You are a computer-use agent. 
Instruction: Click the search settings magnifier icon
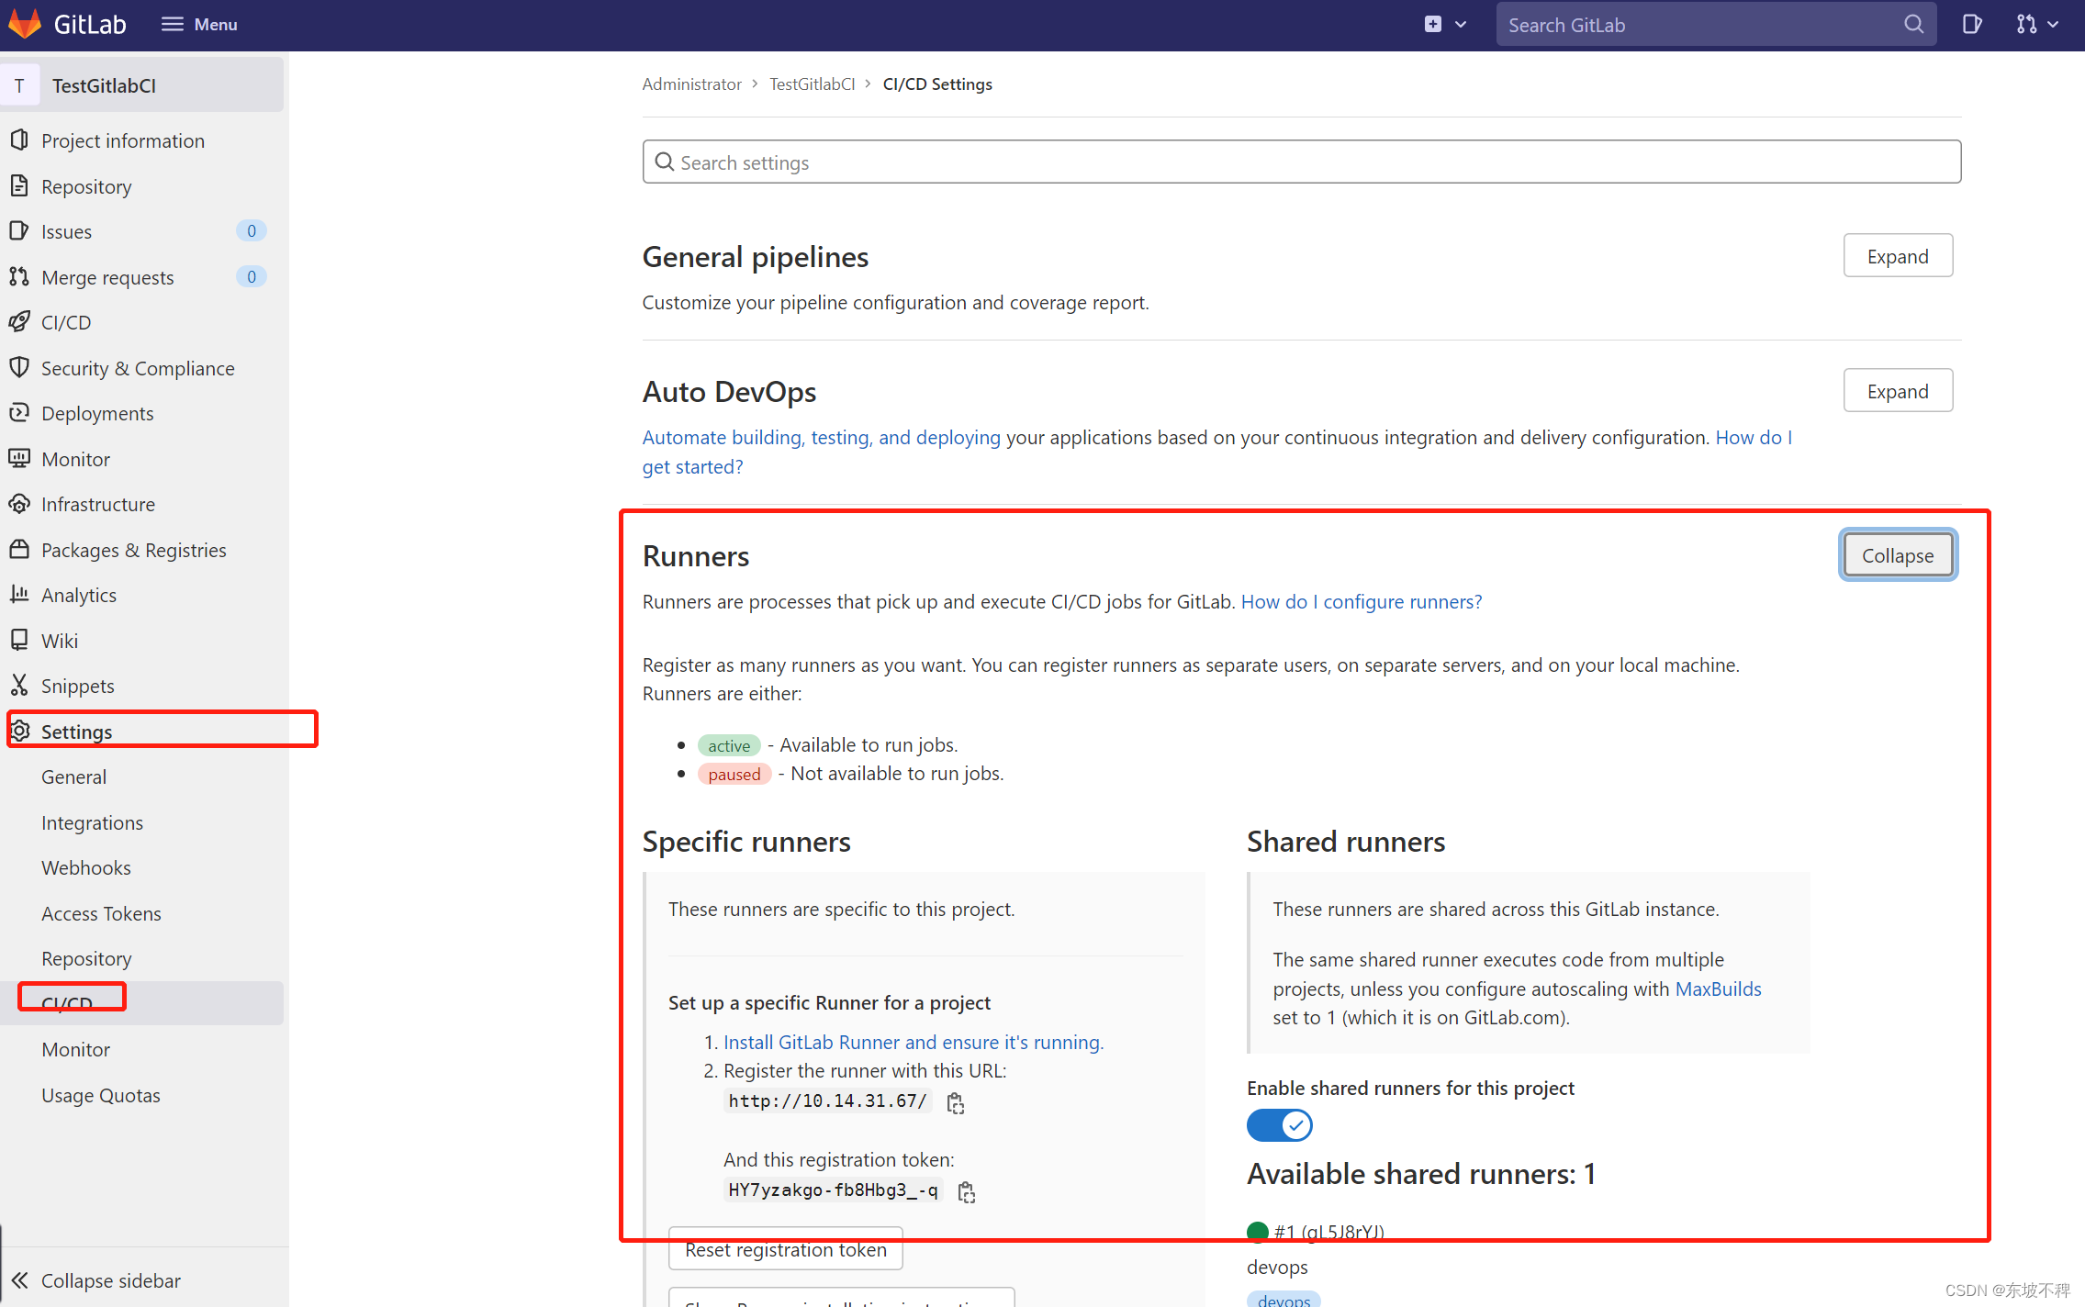665,162
